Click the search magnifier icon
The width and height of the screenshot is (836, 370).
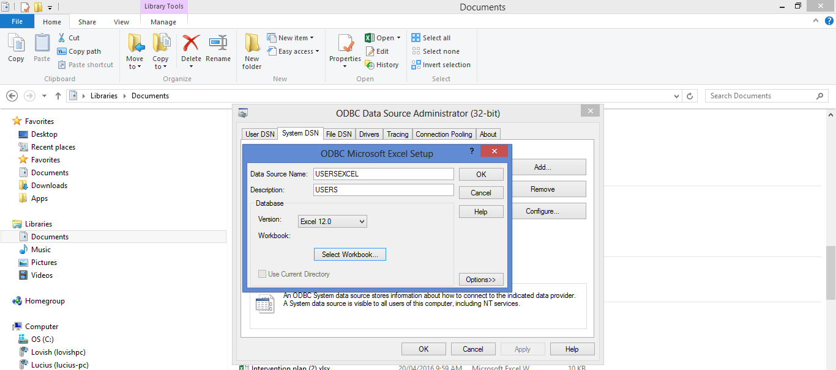[x=820, y=96]
